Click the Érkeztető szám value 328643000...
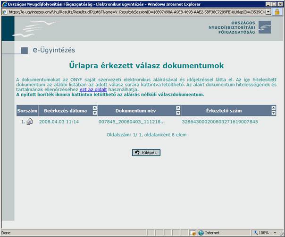285x237 pixels. coord(220,122)
